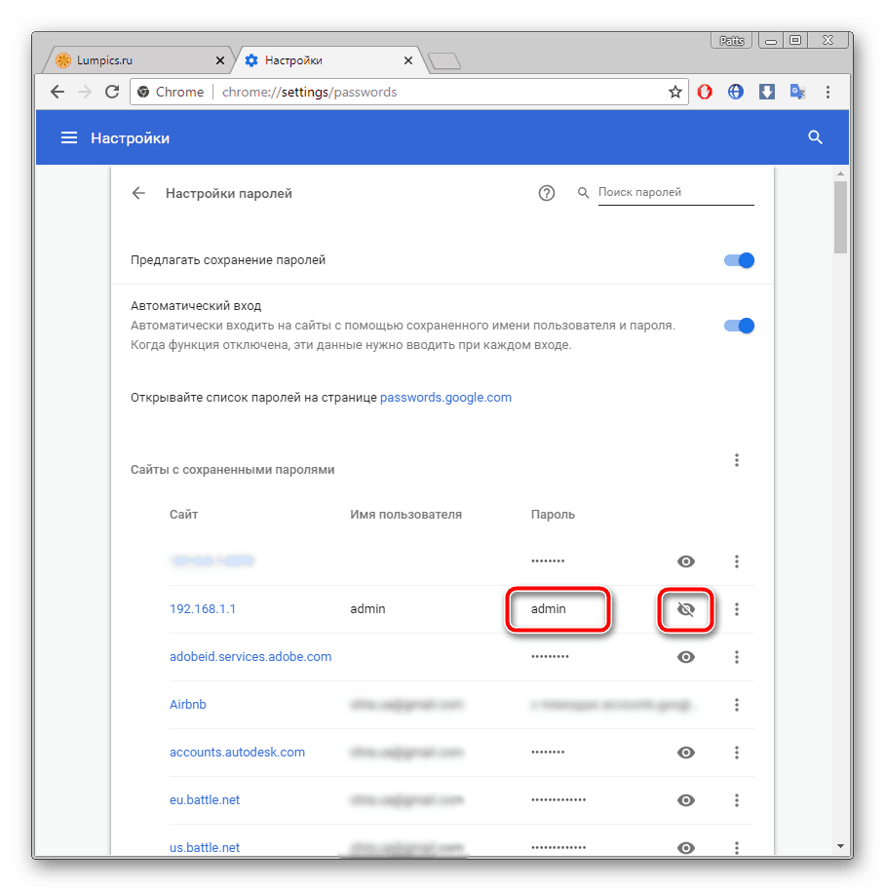
Task: Click the Сайт column header
Action: click(183, 515)
